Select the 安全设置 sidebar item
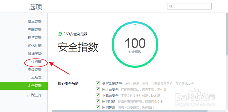Viewport: 228px width, 112px height. pyautogui.click(x=24, y=86)
